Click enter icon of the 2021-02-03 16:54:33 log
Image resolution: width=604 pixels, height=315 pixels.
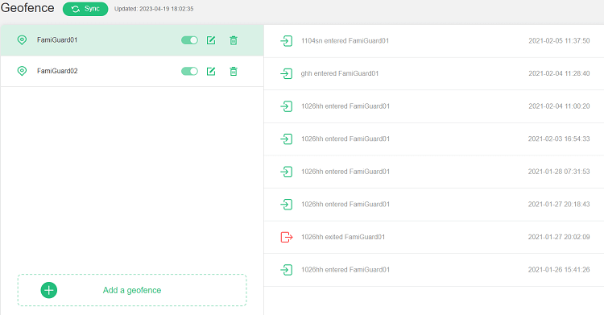(x=286, y=139)
